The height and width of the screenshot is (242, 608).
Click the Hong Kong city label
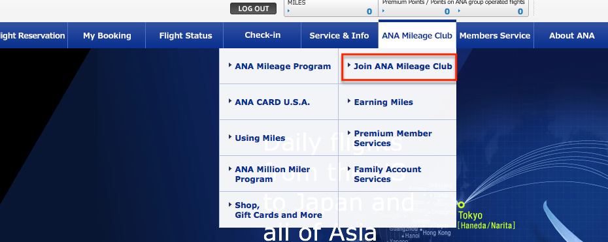[x=437, y=233]
